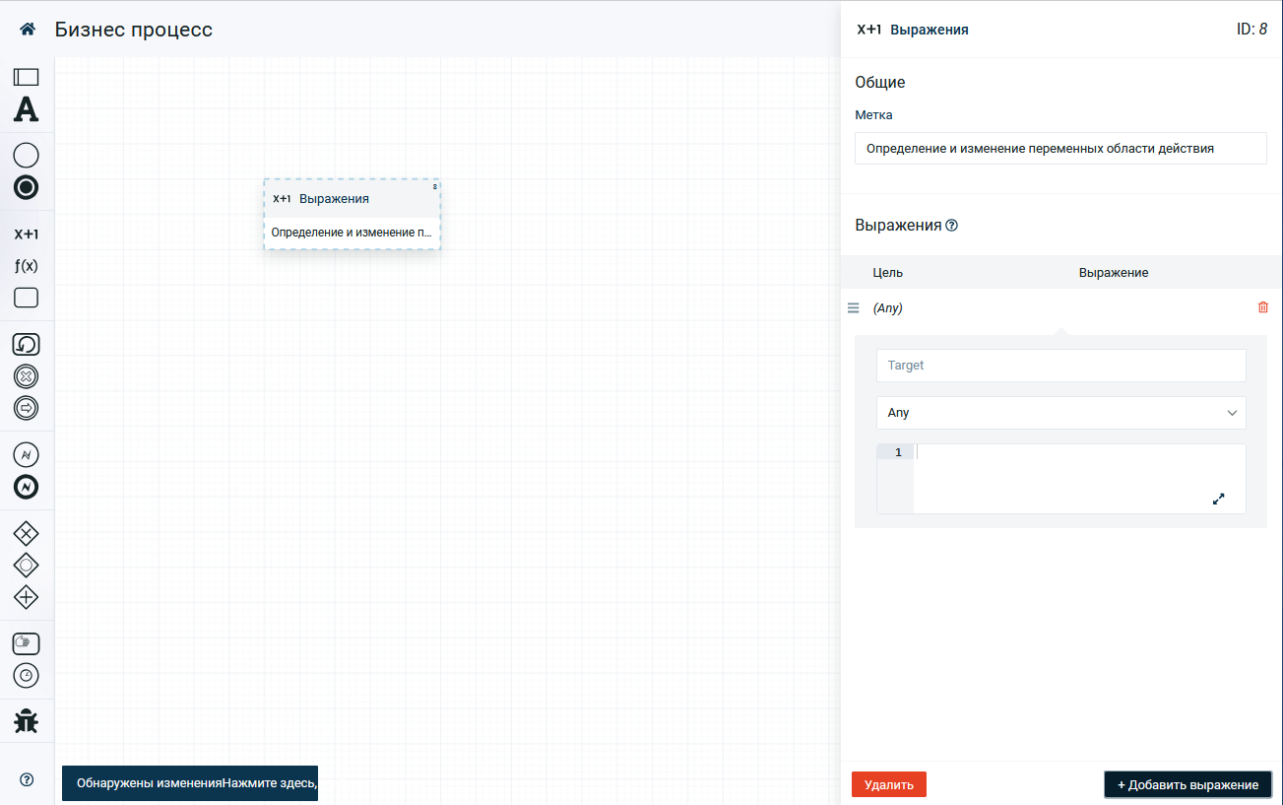Click inside the expression code editor

(x=1079, y=479)
